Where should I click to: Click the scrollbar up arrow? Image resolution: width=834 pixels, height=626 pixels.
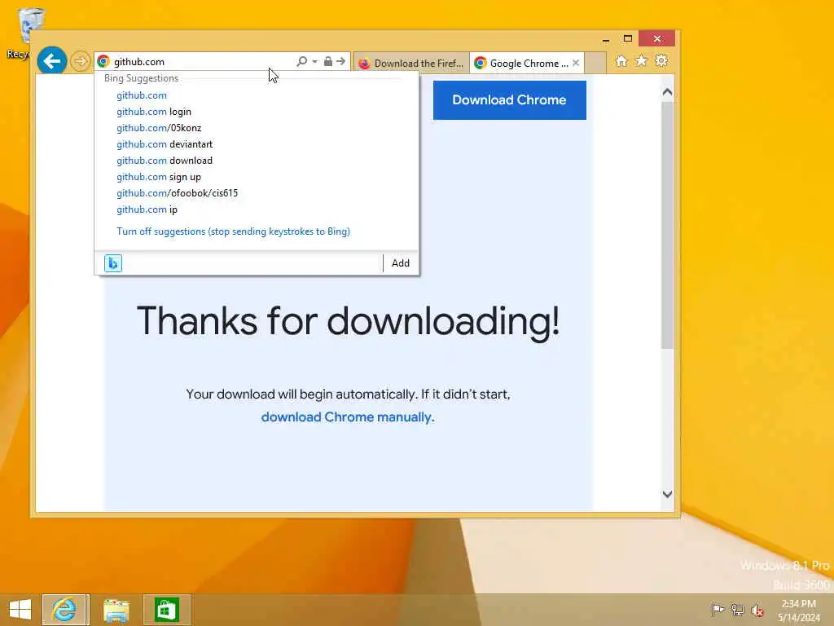[668, 92]
